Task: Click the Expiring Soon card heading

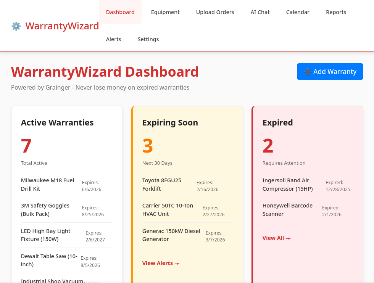Action: 170,122
